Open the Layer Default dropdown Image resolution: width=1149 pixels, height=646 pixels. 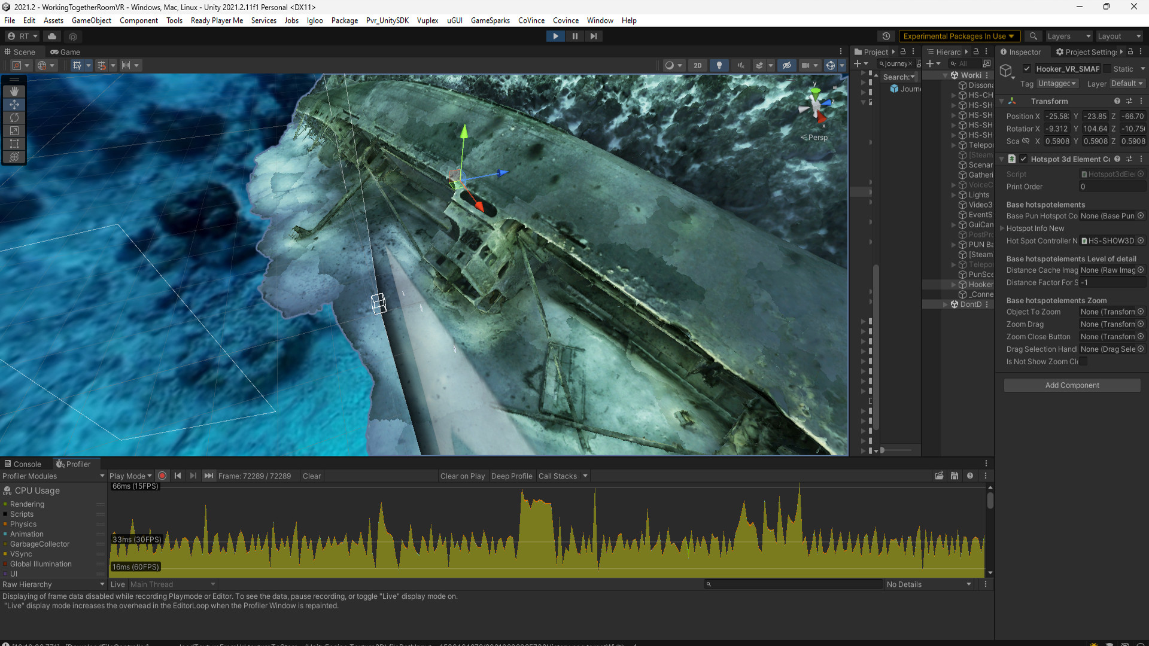[1127, 84]
